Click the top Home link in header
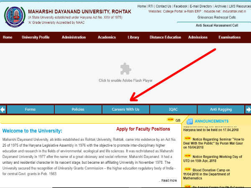 pos(141,6)
